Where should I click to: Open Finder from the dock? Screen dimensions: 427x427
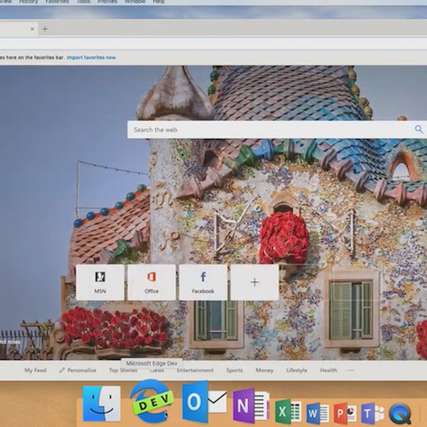pos(101,404)
